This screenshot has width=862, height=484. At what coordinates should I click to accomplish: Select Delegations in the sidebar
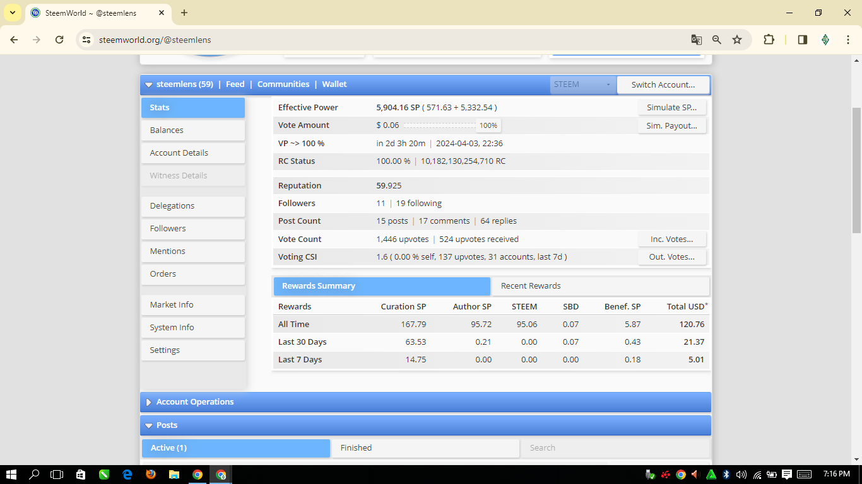click(x=193, y=206)
